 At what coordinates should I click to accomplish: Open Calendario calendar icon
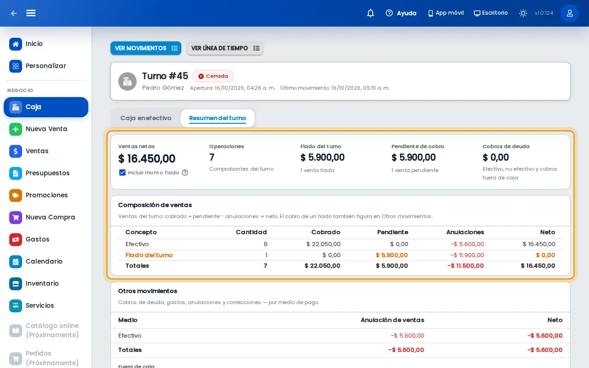pyautogui.click(x=16, y=262)
